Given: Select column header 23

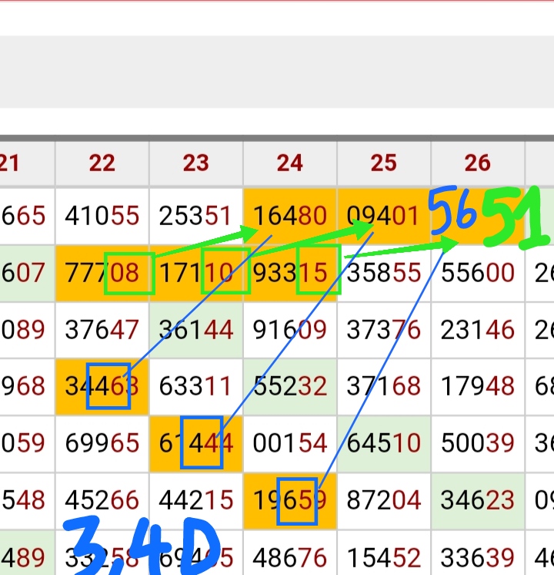Looking at the screenshot, I should [x=196, y=163].
